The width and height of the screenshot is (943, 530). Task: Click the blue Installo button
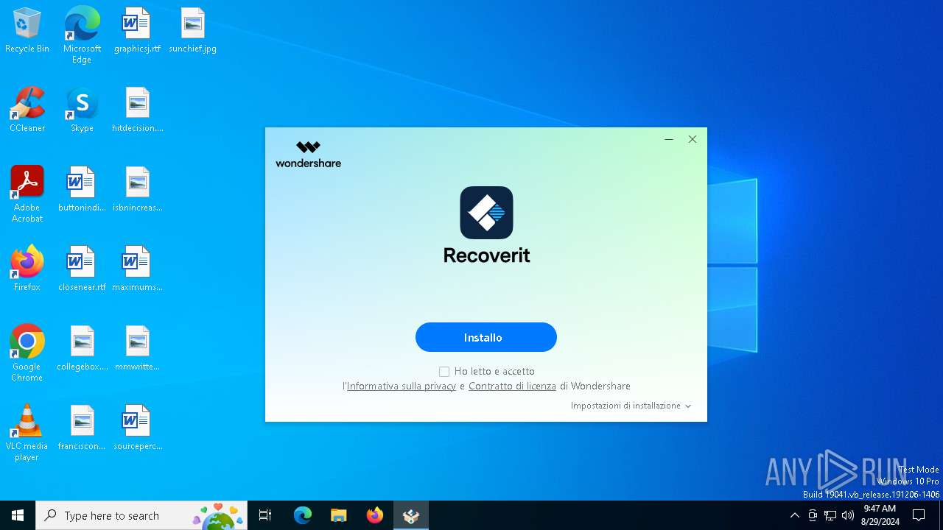point(485,337)
